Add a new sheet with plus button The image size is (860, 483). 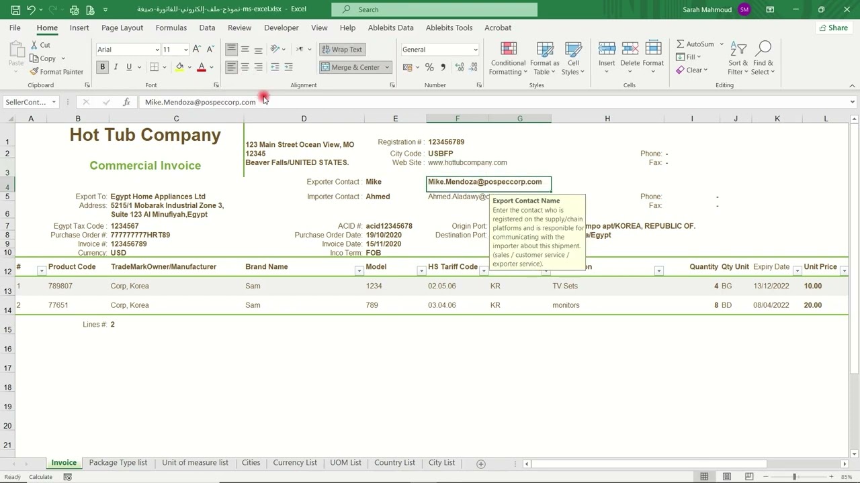[x=480, y=464]
